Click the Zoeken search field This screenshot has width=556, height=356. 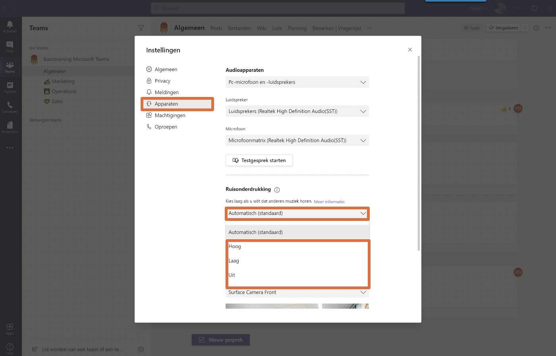(x=278, y=8)
